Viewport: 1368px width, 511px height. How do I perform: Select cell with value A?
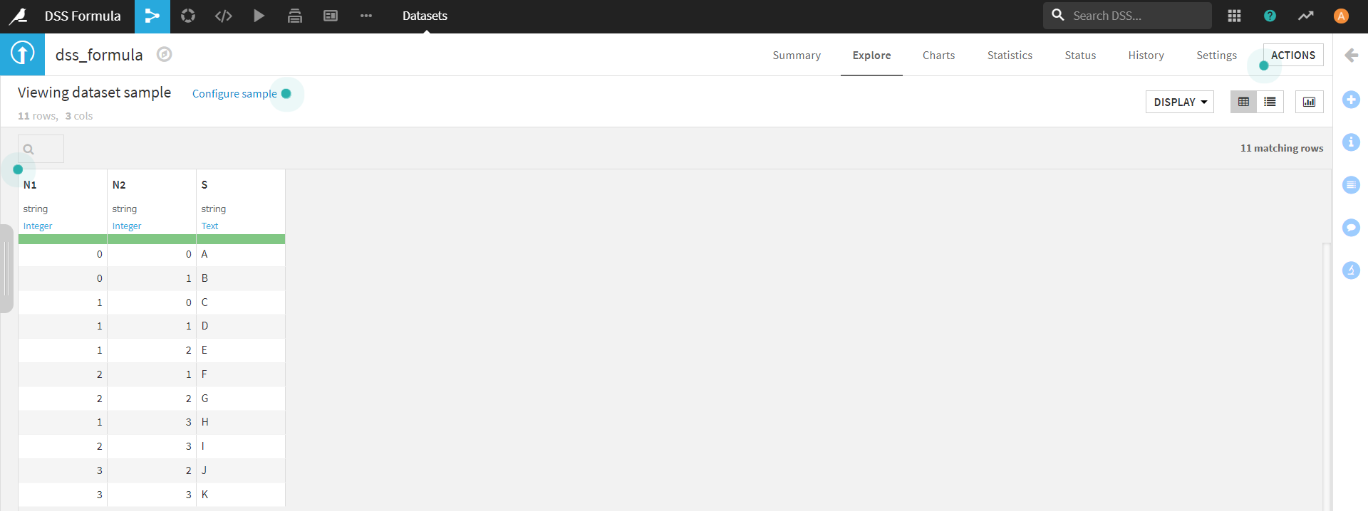pyautogui.click(x=241, y=254)
